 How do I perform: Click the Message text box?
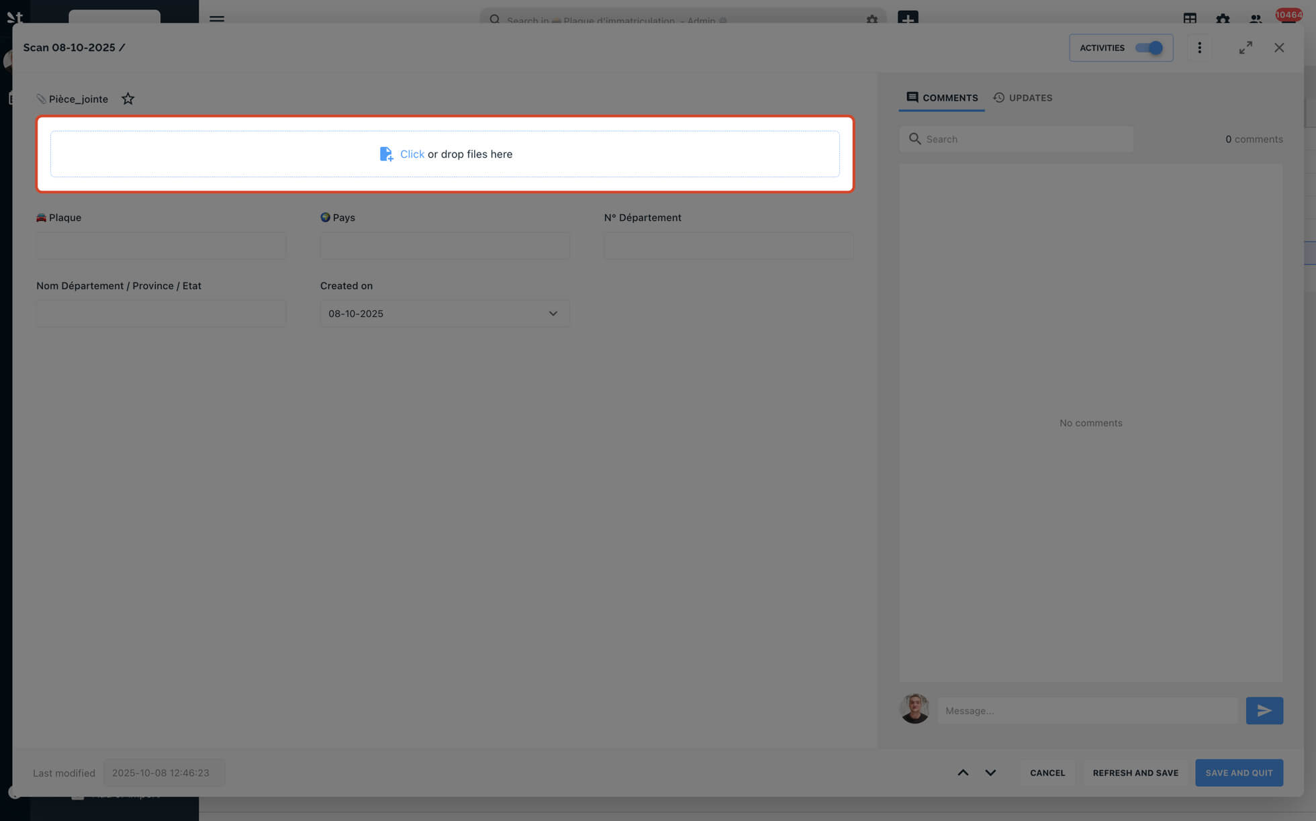coord(1087,710)
